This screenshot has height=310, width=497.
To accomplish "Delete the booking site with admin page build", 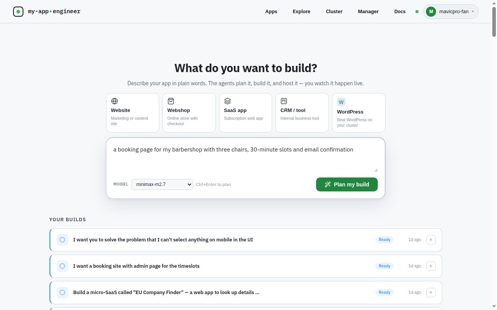I will tap(431, 266).
